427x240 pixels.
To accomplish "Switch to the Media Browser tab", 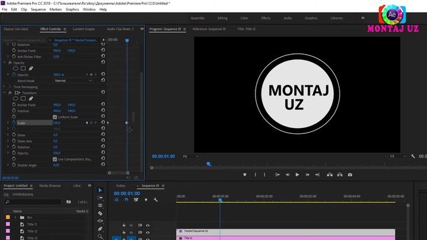I will [50, 185].
